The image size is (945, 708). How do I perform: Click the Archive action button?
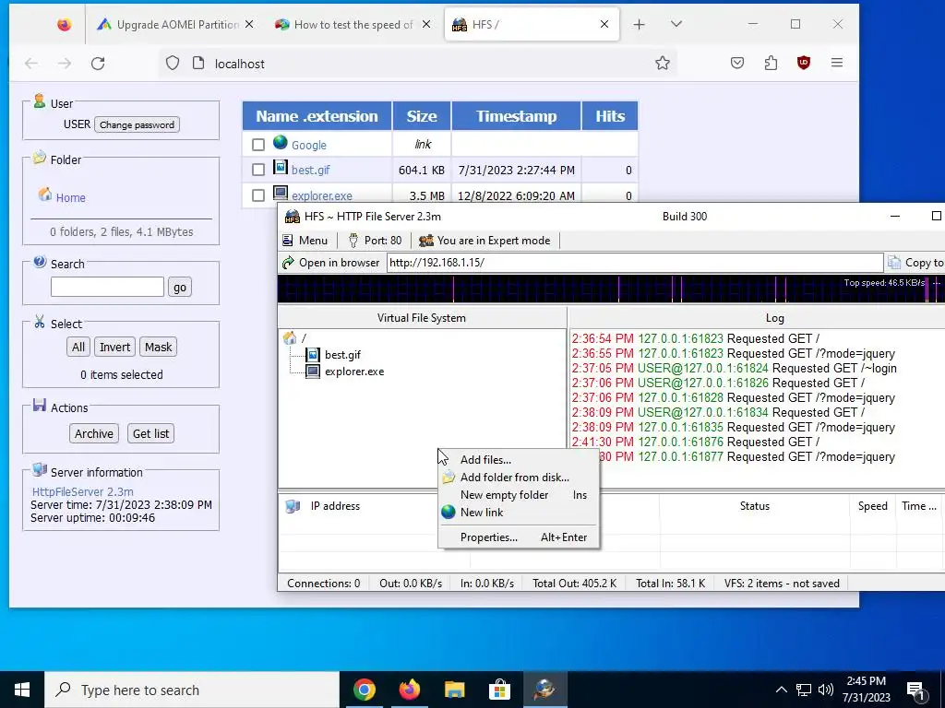(93, 433)
